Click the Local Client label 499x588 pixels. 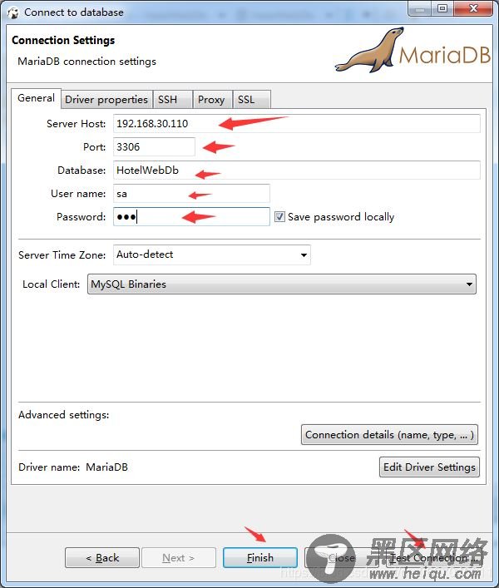click(52, 284)
